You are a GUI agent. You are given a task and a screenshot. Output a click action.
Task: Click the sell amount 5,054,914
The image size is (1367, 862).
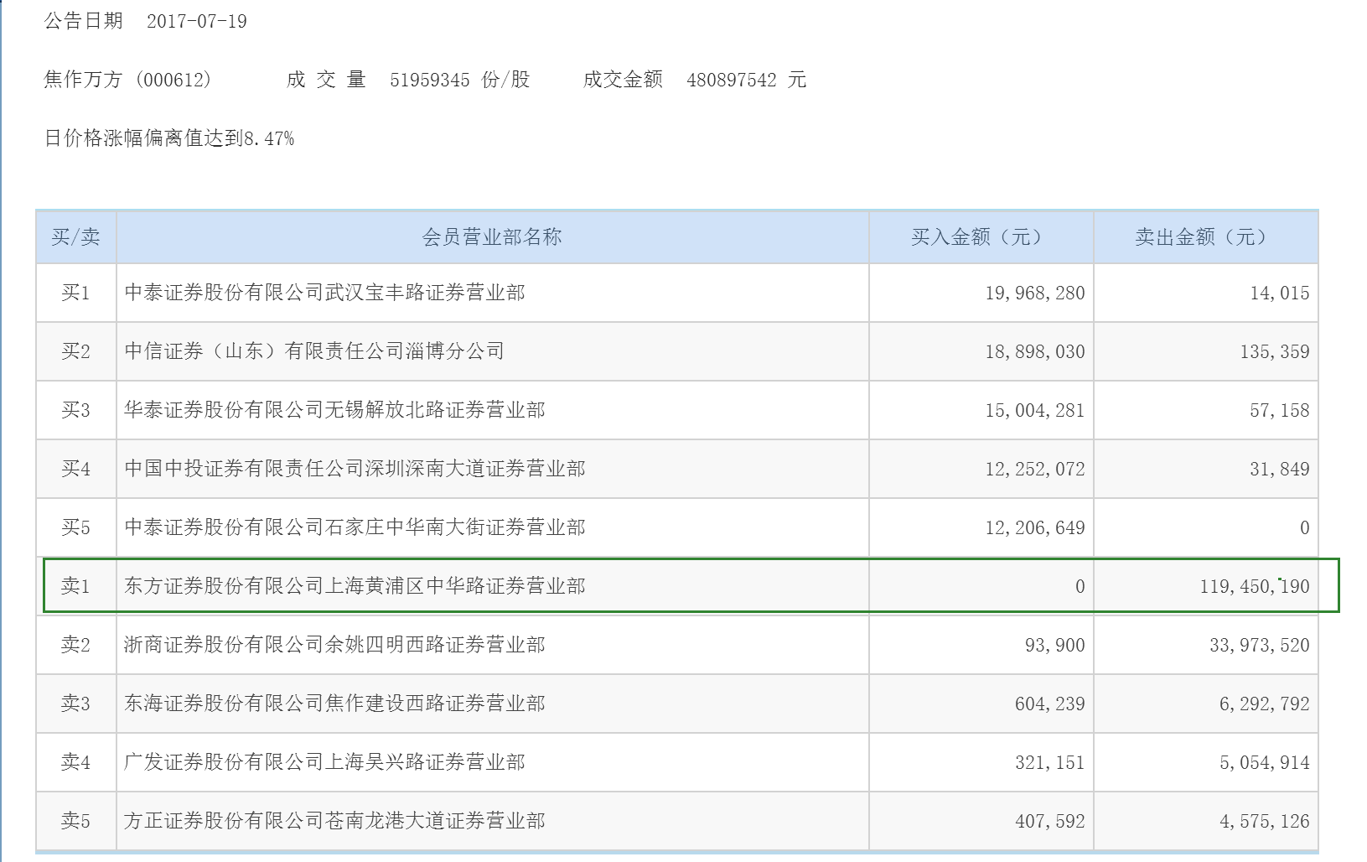click(x=1265, y=763)
